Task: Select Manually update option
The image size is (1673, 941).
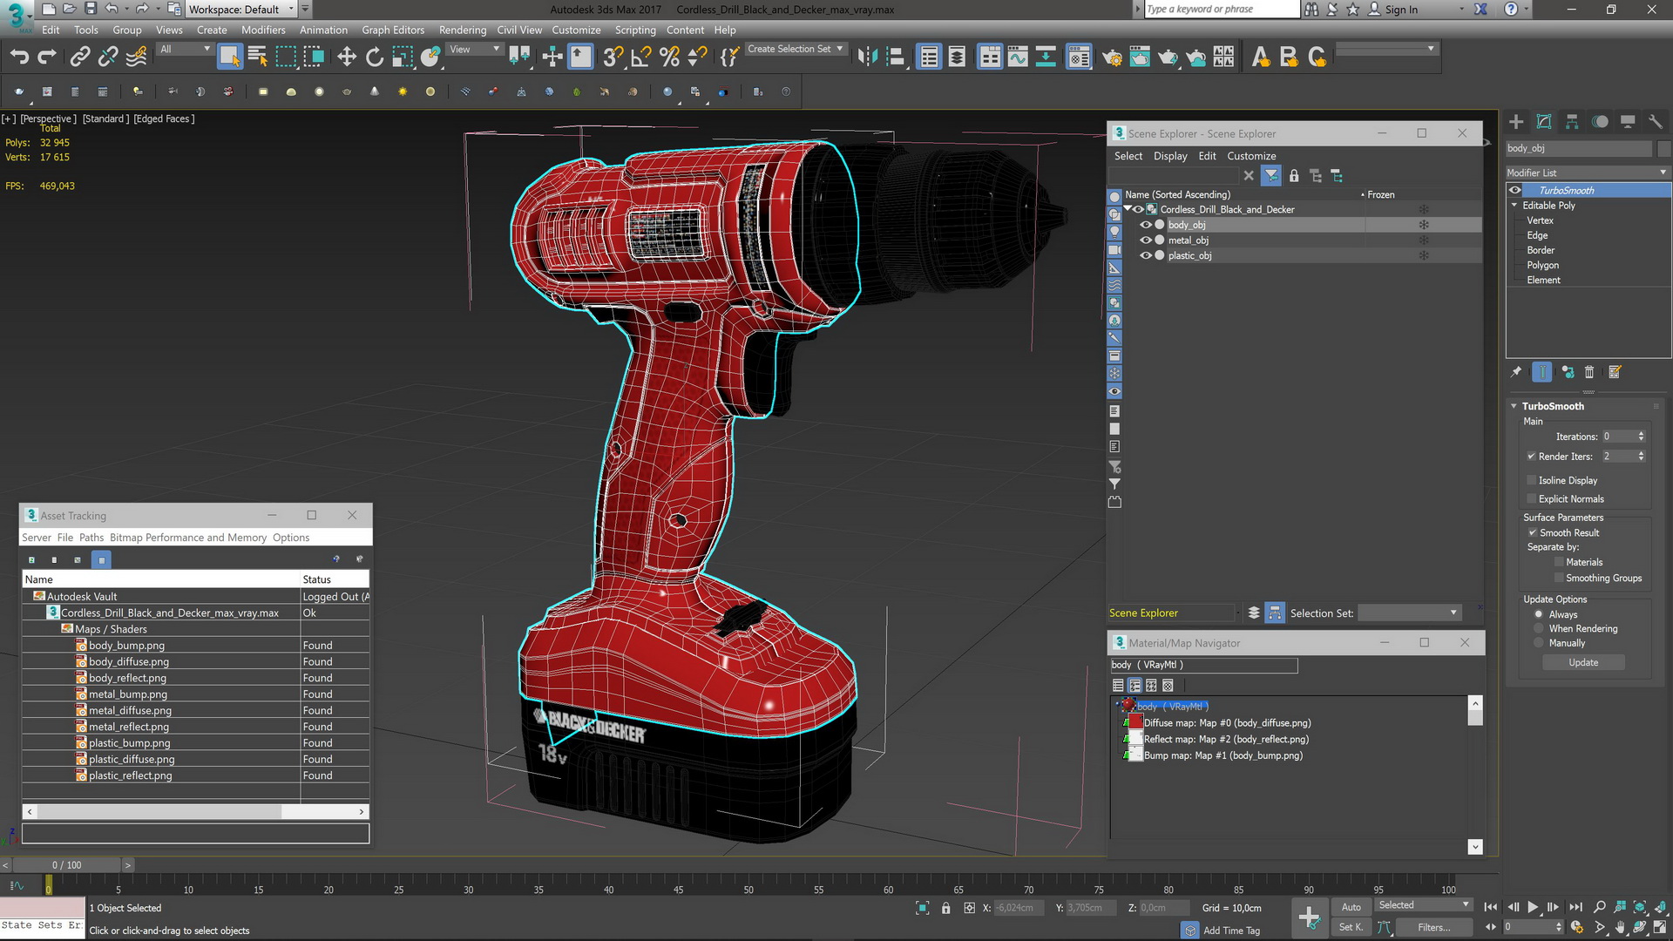Action: [x=1539, y=643]
